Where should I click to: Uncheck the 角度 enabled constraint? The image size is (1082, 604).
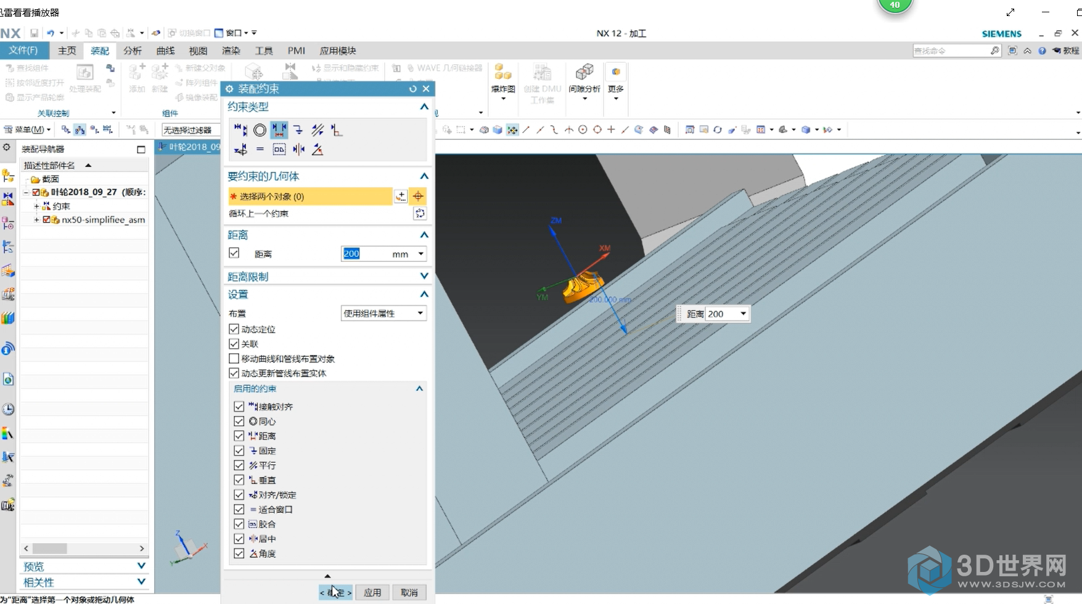coord(239,553)
